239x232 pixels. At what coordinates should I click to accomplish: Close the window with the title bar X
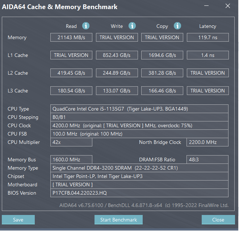pyautogui.click(x=228, y=6)
